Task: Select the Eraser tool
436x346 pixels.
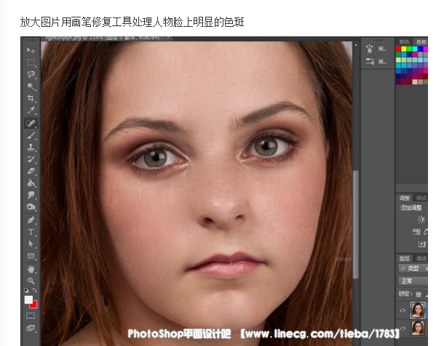Action: 31,171
